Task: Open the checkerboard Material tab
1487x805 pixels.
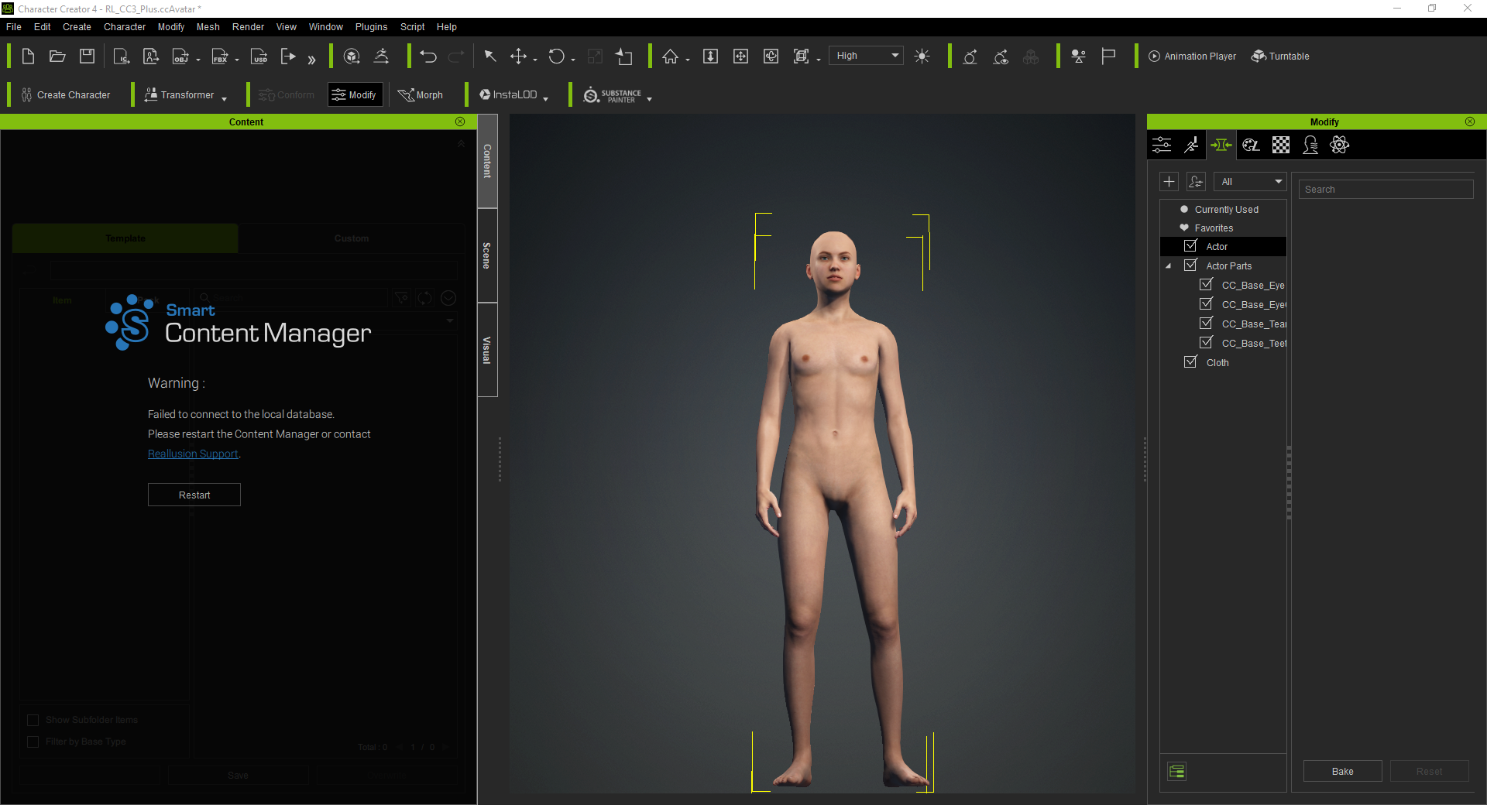Action: point(1281,145)
